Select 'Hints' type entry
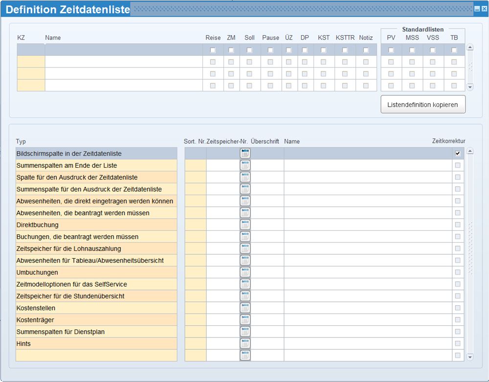This screenshot has height=382, width=489. point(96,343)
